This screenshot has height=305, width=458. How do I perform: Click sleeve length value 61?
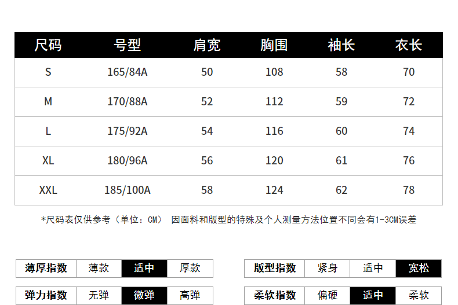(341, 160)
